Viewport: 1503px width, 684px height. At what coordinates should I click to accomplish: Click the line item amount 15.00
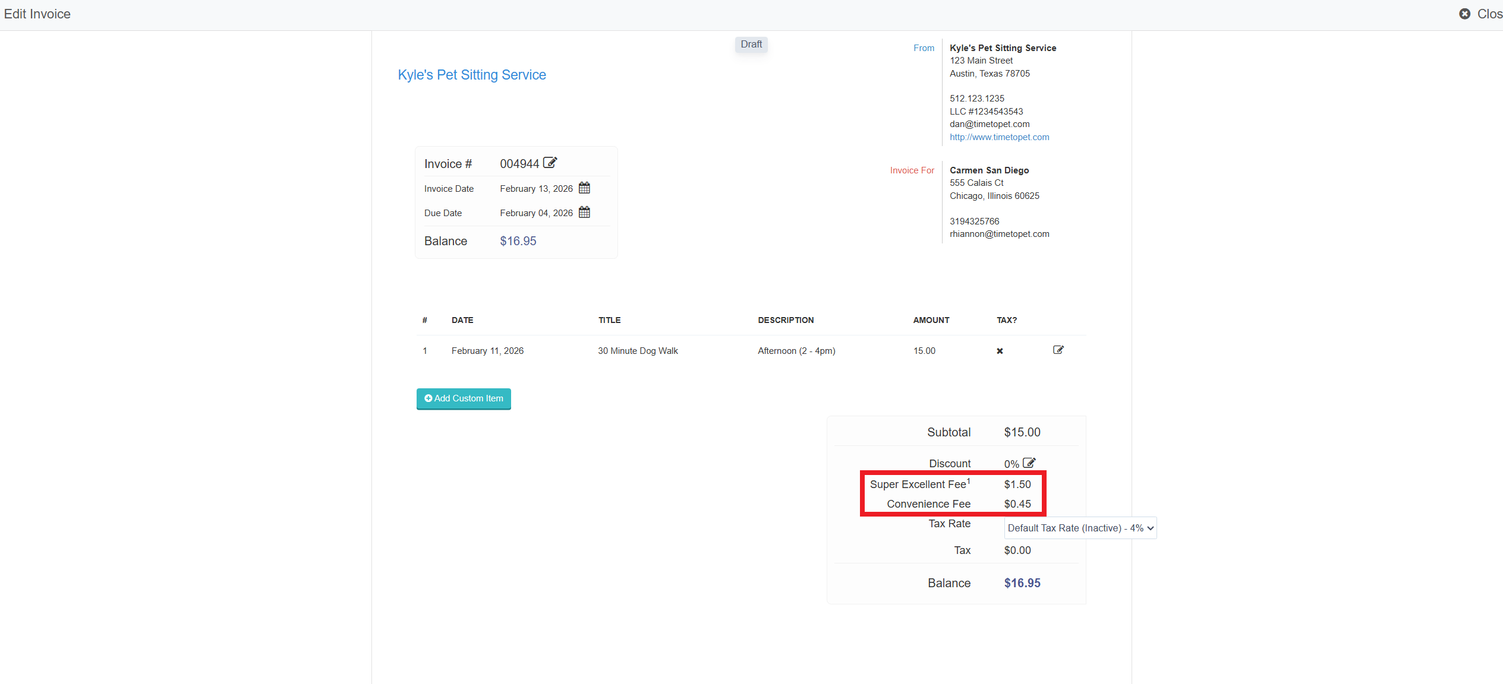[x=924, y=351]
